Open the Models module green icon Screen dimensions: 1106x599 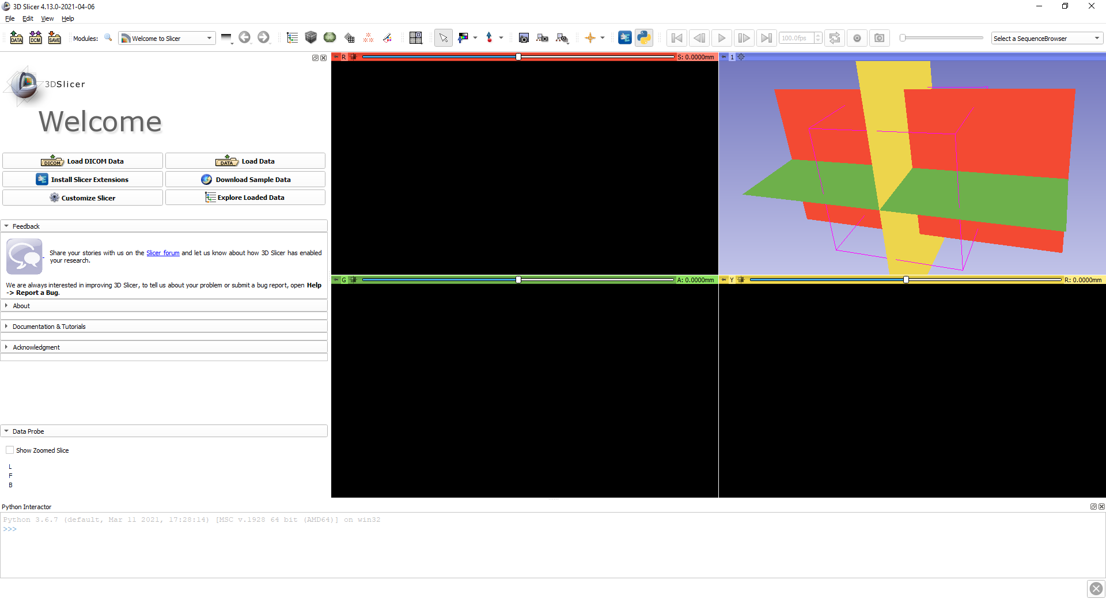tap(330, 38)
